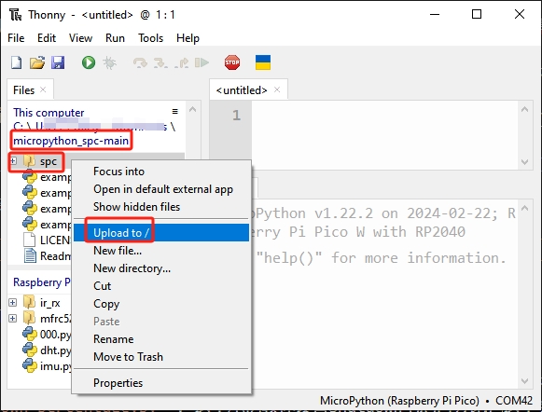Choose Open in default external app

point(161,189)
